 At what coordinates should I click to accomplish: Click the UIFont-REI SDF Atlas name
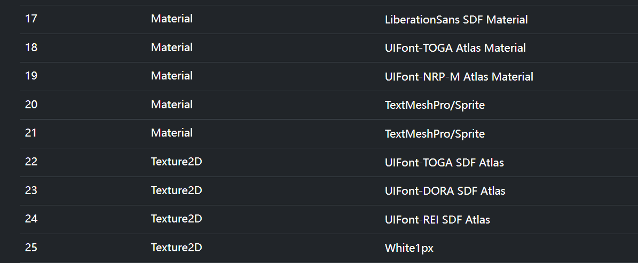(x=437, y=219)
